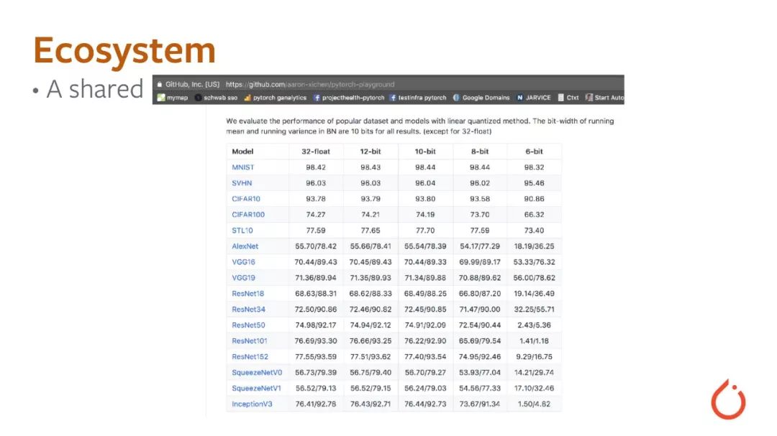The image size is (777, 436).
Task: Open the ResNet34 model link
Action: point(248,310)
